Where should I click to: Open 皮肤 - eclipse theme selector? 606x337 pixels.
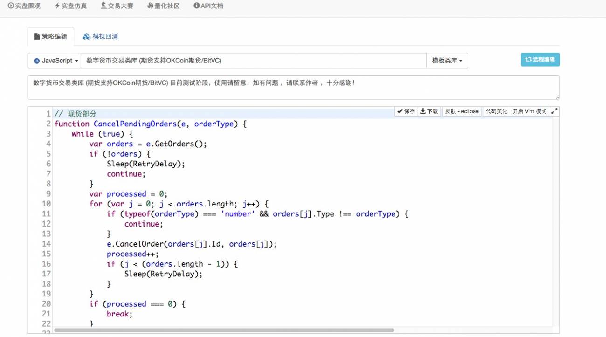coord(461,111)
